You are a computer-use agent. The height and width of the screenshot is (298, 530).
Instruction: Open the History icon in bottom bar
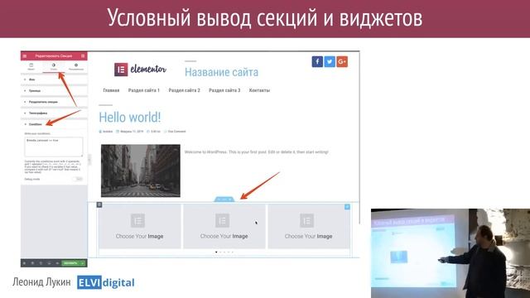click(x=41, y=263)
